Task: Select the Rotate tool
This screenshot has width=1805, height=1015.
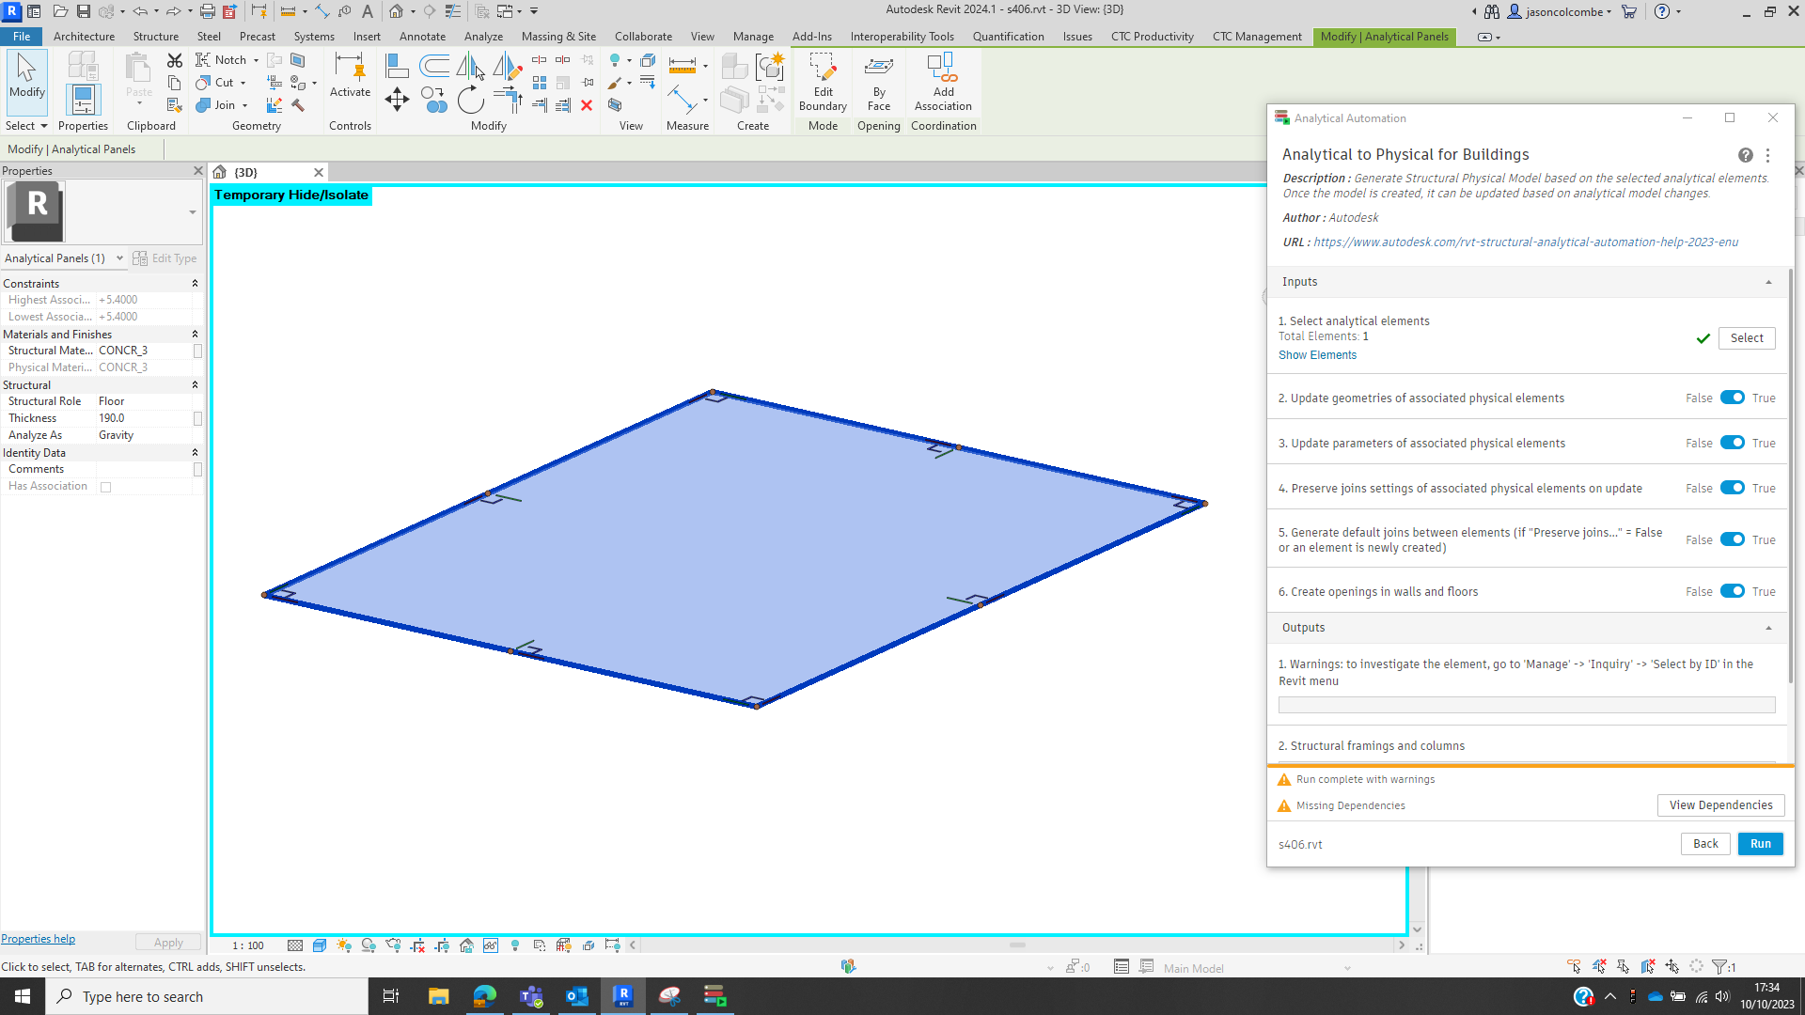Action: pyautogui.click(x=470, y=101)
